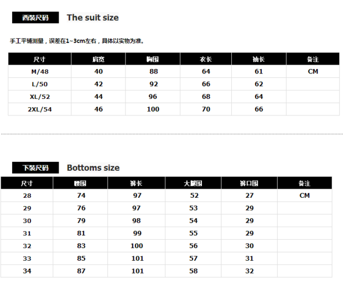Select the "The suit size" heading
The height and width of the screenshot is (284, 343).
click(x=92, y=18)
